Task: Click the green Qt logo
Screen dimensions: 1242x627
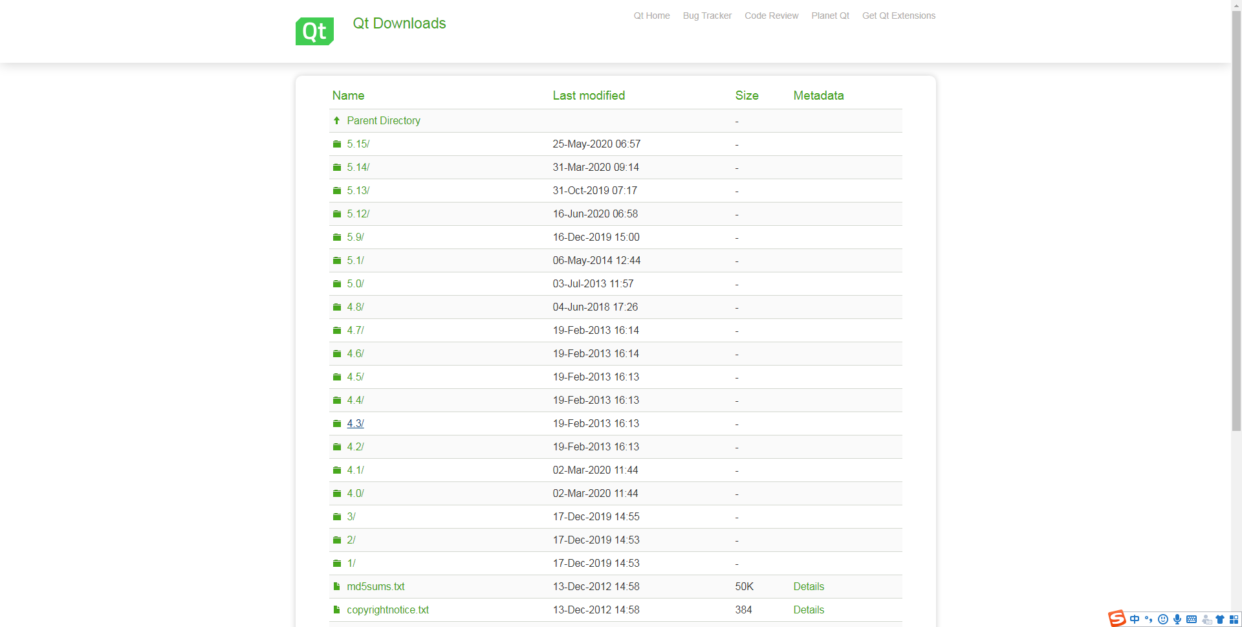Action: [x=314, y=31]
